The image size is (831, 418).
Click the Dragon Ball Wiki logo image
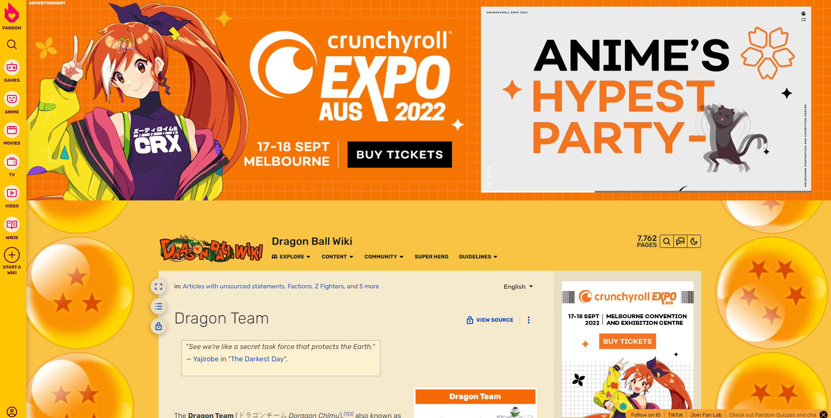click(x=211, y=249)
